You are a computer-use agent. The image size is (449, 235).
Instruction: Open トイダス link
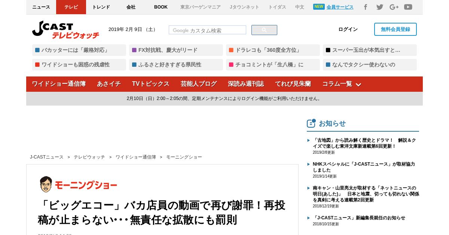click(277, 7)
